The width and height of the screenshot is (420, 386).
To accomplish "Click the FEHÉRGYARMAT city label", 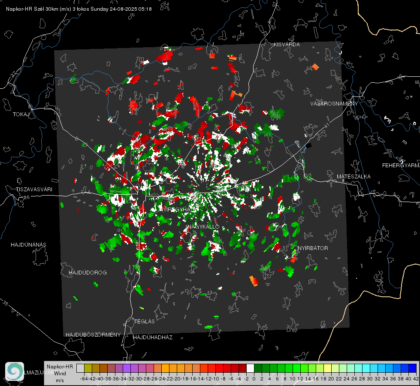I will (401, 166).
